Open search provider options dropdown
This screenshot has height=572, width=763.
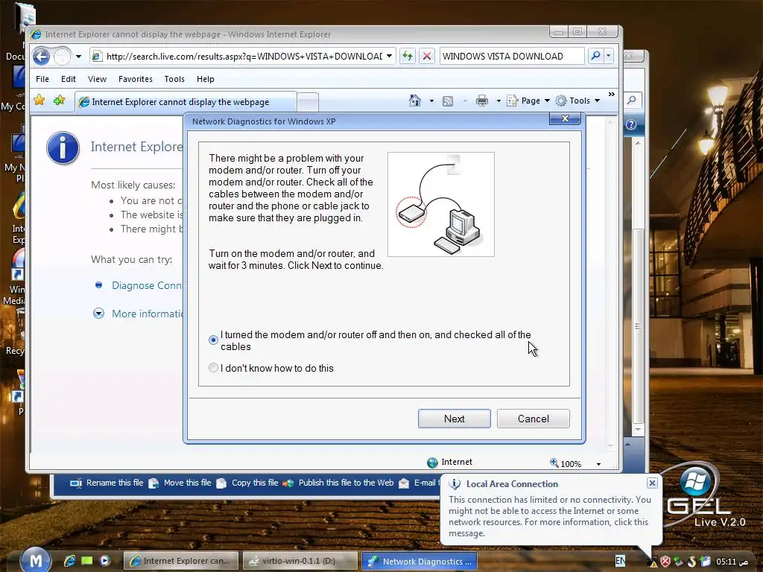pyautogui.click(x=608, y=57)
